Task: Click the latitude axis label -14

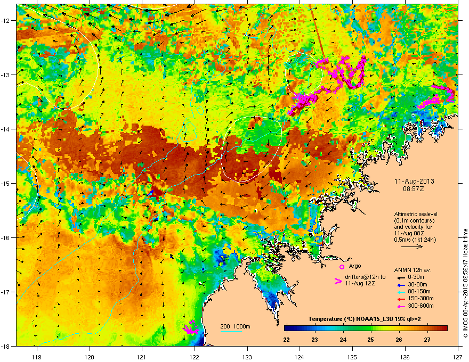Action: coord(5,129)
